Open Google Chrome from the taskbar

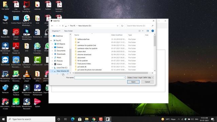94,119
